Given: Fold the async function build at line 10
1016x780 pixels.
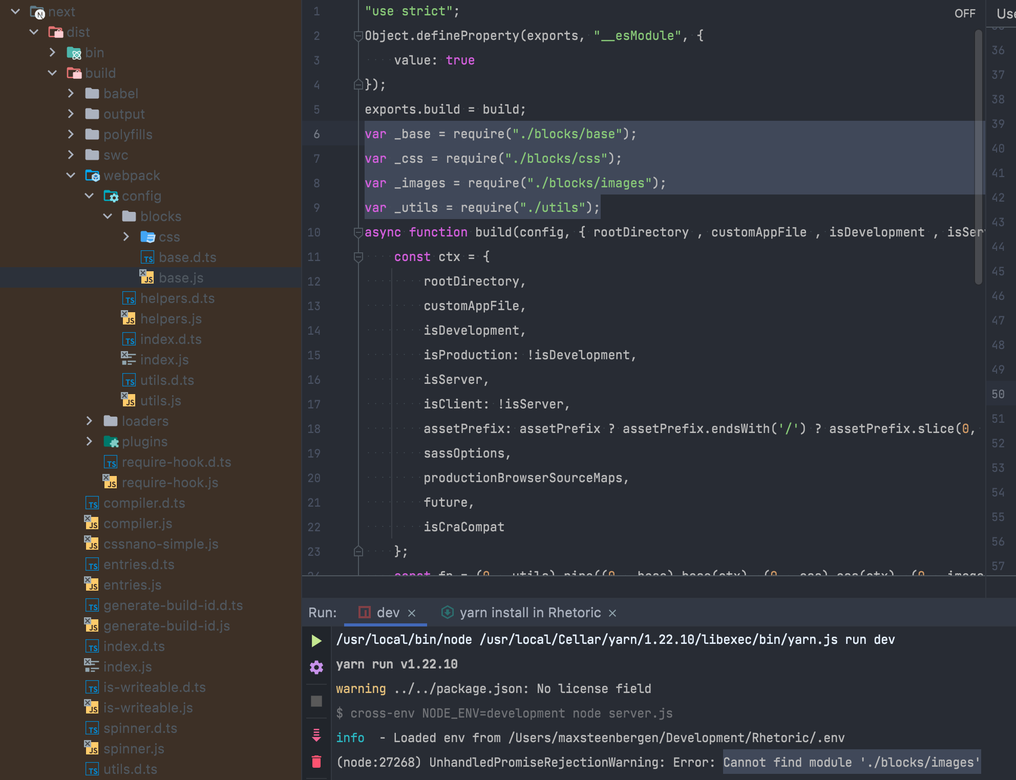Looking at the screenshot, I should pos(358,232).
